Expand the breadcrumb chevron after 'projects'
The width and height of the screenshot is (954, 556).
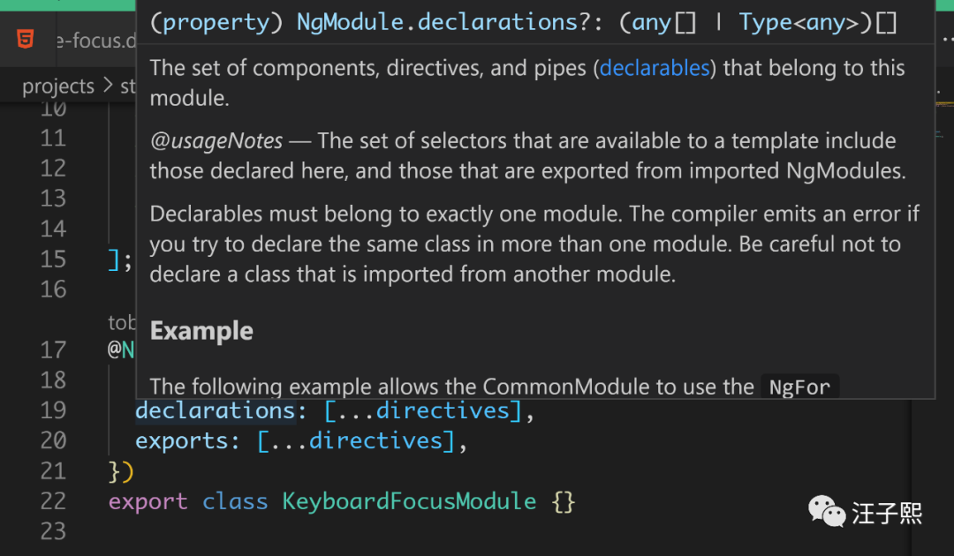point(108,86)
